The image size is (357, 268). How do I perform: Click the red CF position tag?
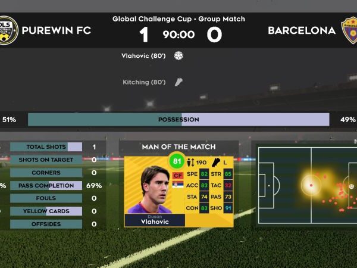coord(178,176)
